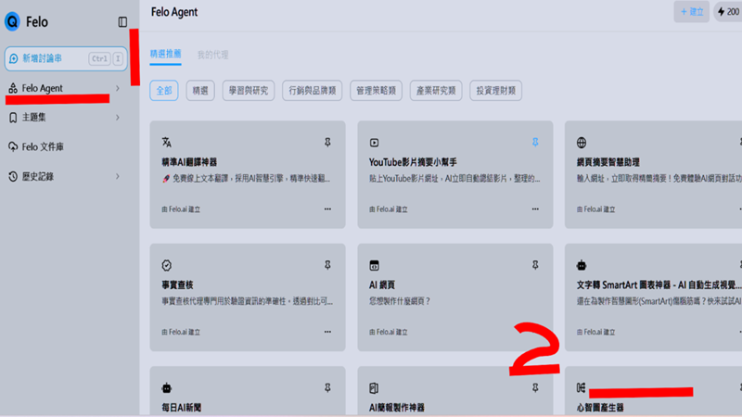This screenshot has width=742, height=417.
Task: Open more options on 精準AI翻譯神器 card
Action: pyautogui.click(x=327, y=209)
